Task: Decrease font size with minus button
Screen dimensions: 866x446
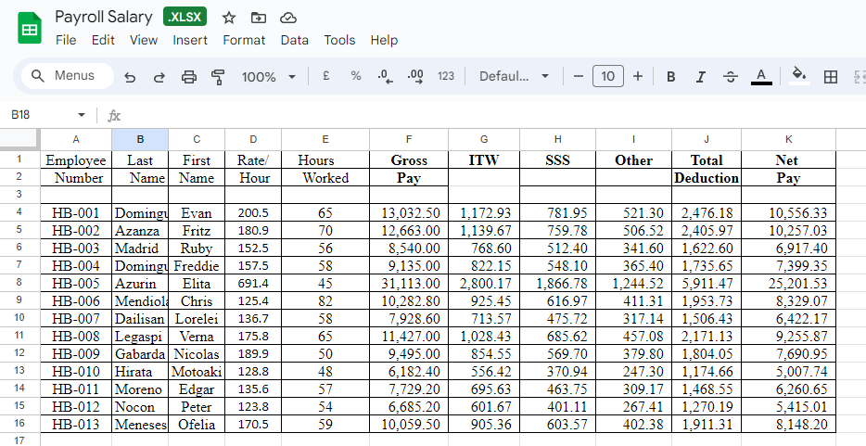Action: pyautogui.click(x=579, y=76)
